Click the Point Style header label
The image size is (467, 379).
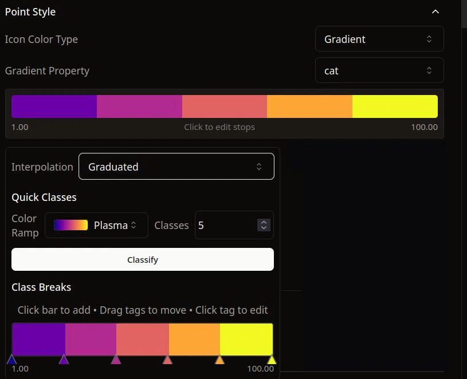(x=30, y=11)
